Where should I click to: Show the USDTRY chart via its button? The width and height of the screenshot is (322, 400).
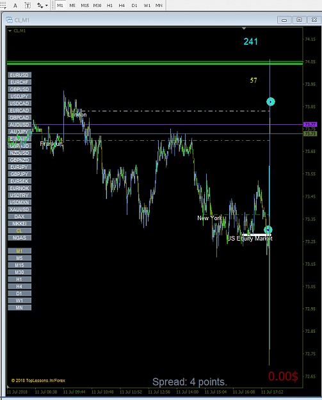(x=19, y=195)
